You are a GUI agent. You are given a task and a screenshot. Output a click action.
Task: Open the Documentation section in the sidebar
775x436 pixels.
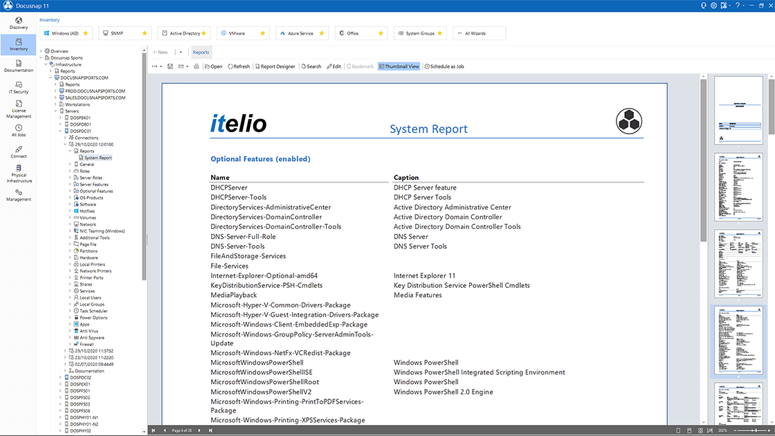click(18, 66)
